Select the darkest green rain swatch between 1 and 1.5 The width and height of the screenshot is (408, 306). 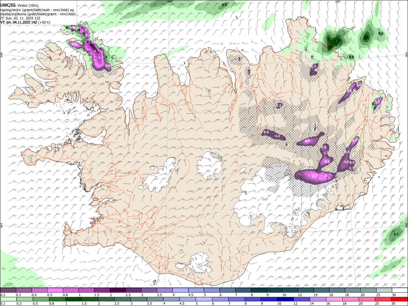click(73, 299)
